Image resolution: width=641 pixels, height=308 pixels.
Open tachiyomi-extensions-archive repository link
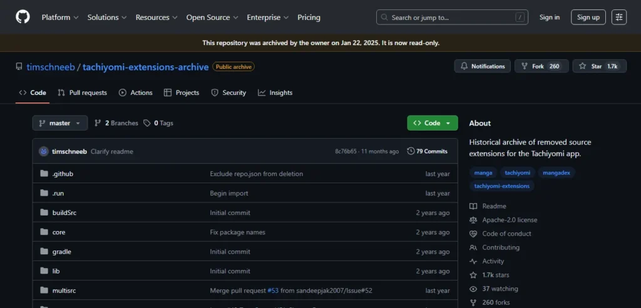pyautogui.click(x=145, y=67)
